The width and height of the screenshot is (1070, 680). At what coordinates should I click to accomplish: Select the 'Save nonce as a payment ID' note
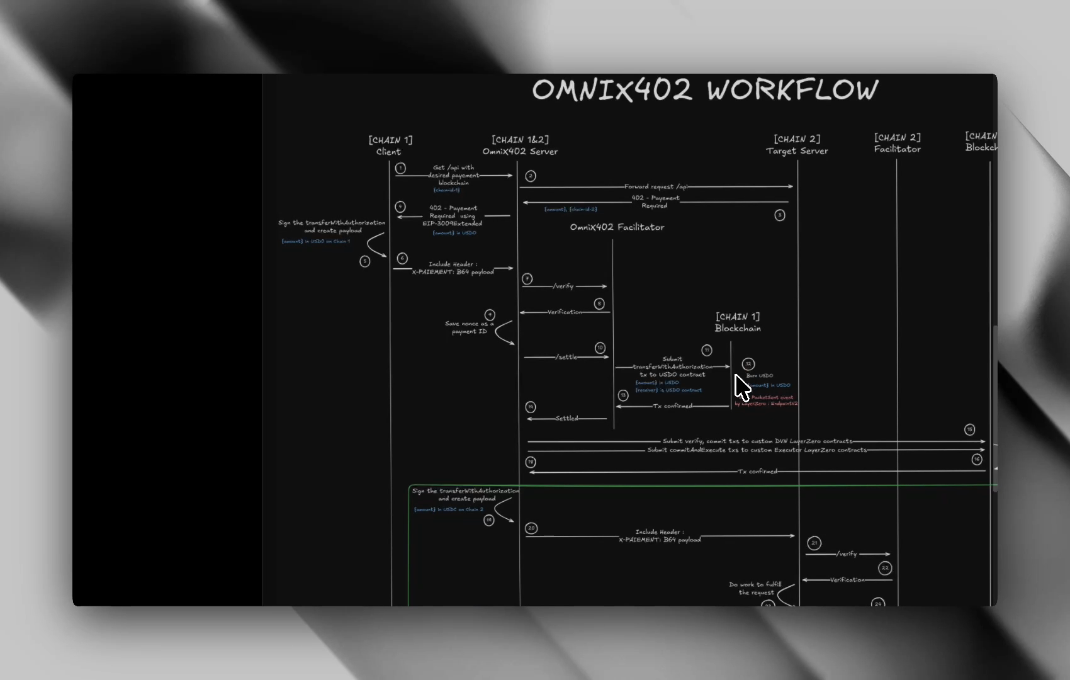tap(469, 327)
